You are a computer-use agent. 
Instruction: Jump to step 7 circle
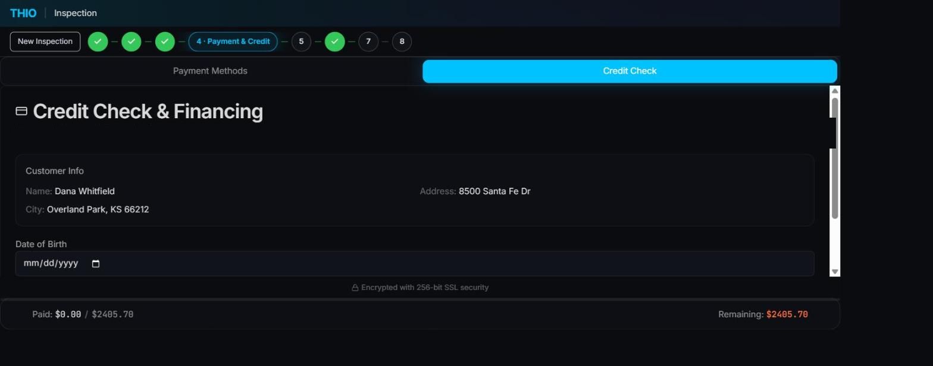(x=368, y=42)
